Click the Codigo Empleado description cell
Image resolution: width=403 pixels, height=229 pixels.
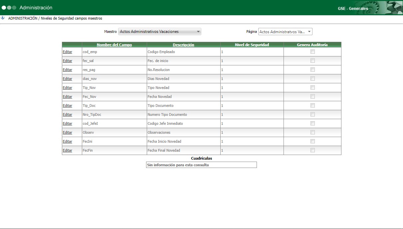(x=183, y=52)
